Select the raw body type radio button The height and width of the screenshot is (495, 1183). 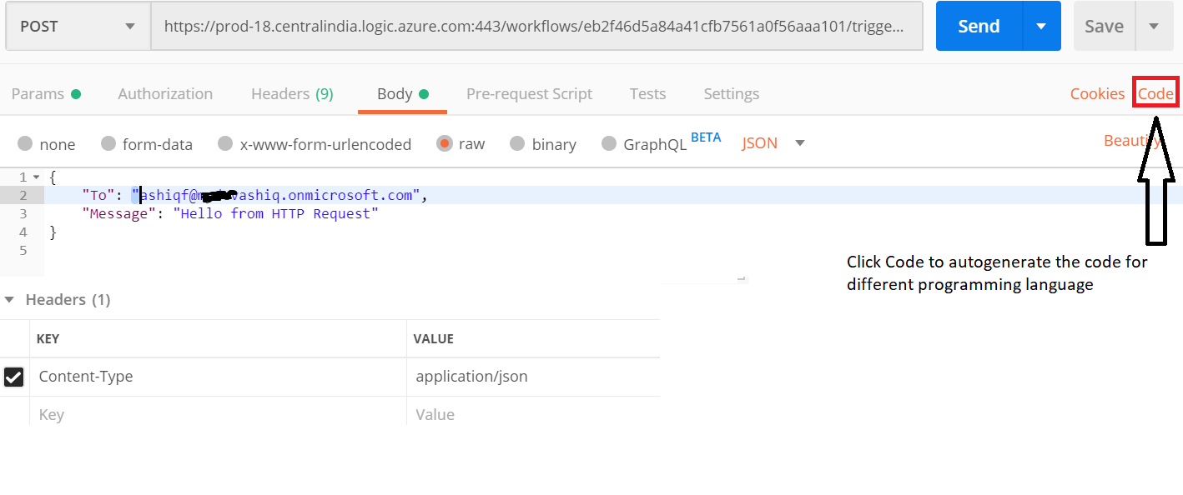pos(444,142)
